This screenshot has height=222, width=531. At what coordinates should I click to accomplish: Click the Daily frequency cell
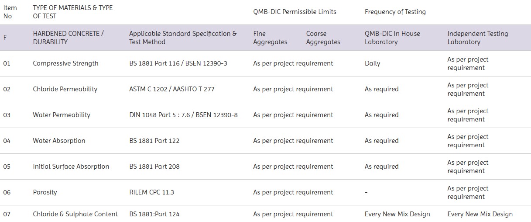click(372, 63)
